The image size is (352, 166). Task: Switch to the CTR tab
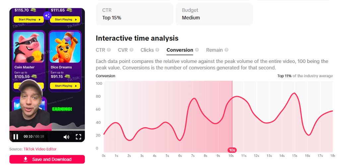pyautogui.click(x=100, y=50)
